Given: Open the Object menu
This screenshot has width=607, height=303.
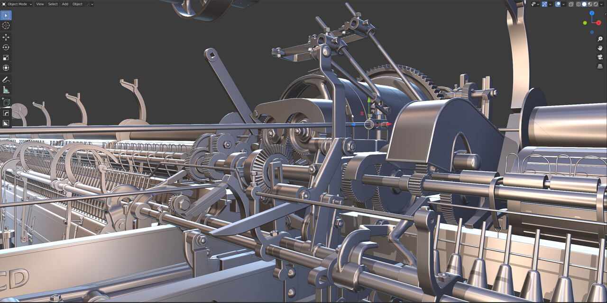Looking at the screenshot, I should click(x=77, y=4).
